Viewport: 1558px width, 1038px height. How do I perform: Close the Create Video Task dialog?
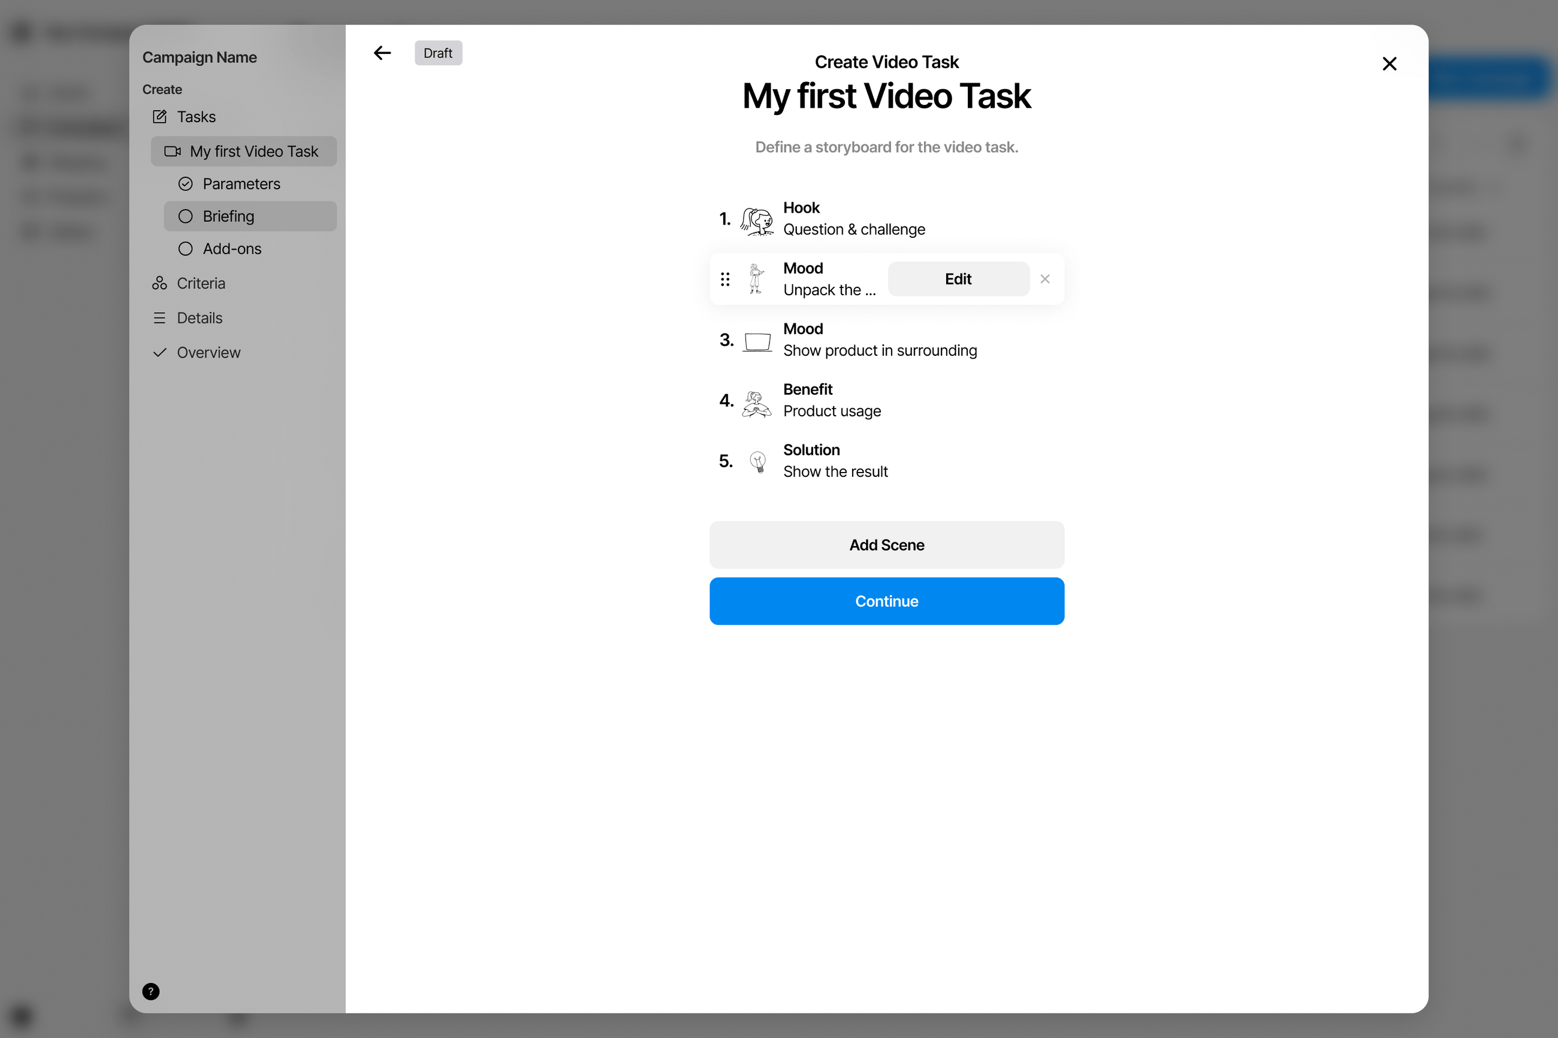pyautogui.click(x=1389, y=63)
